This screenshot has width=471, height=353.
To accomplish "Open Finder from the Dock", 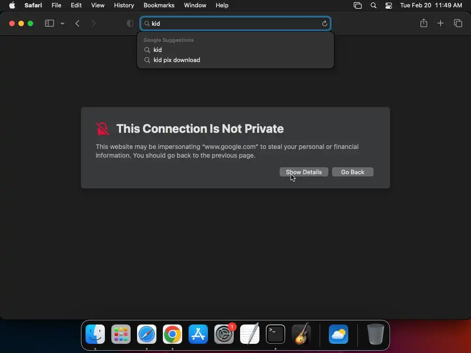I will click(x=95, y=334).
